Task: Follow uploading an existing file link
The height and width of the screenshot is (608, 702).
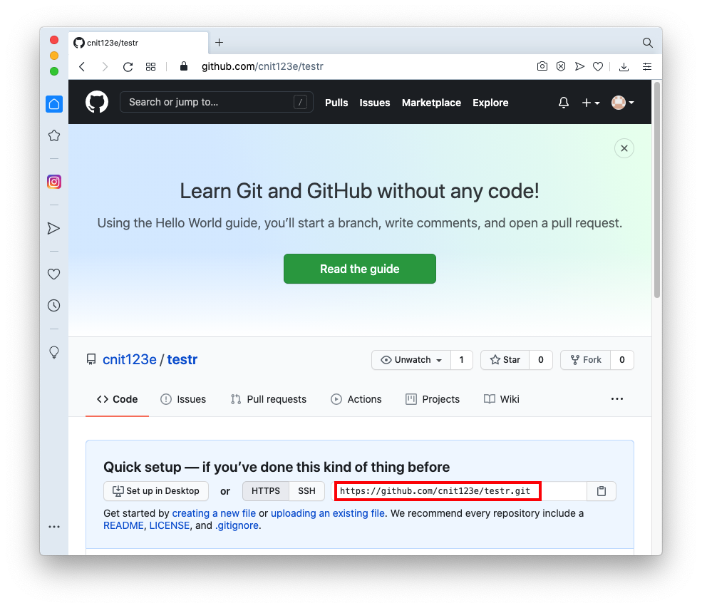Action: (x=328, y=513)
